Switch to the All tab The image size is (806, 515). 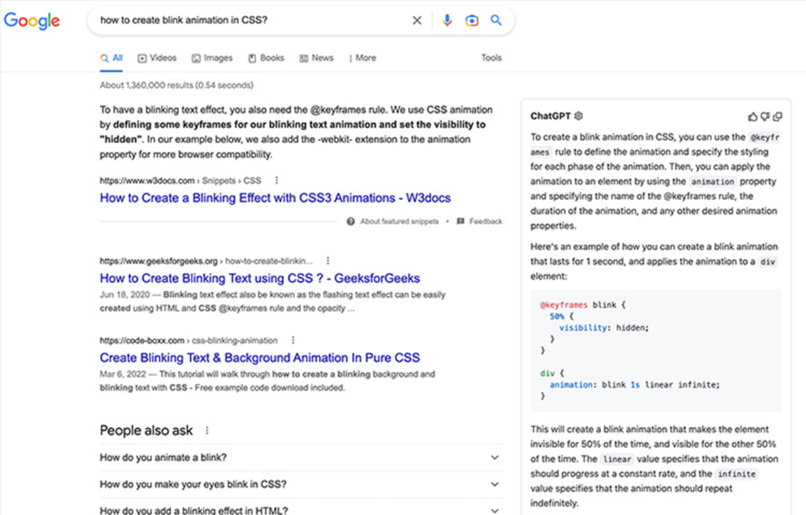111,58
